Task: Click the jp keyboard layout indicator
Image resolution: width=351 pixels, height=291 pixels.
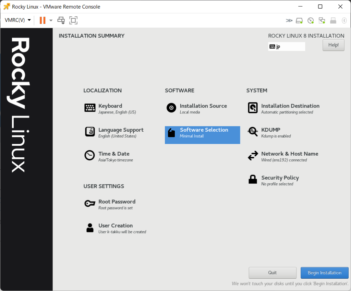Action: (286, 47)
